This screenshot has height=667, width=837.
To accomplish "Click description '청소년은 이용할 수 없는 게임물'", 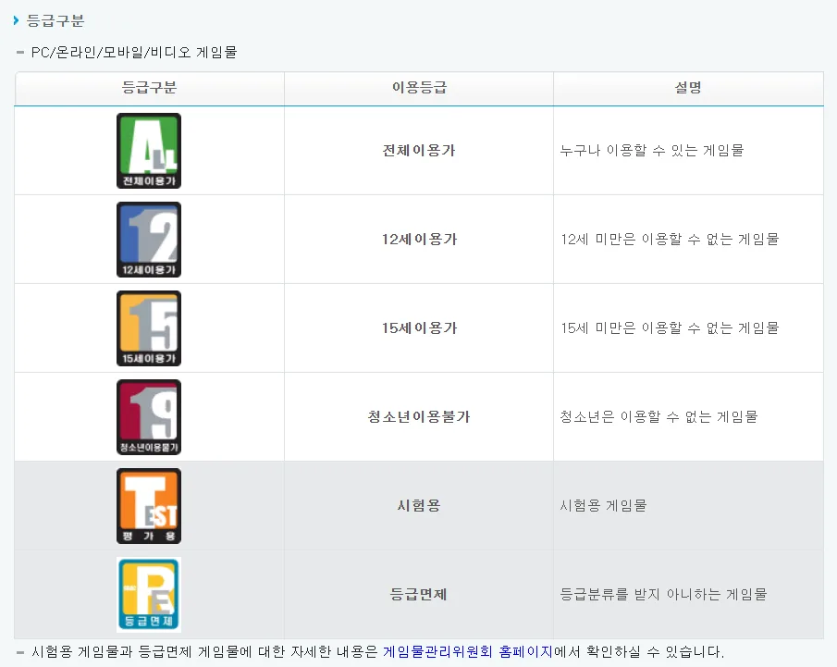I will coord(659,416).
